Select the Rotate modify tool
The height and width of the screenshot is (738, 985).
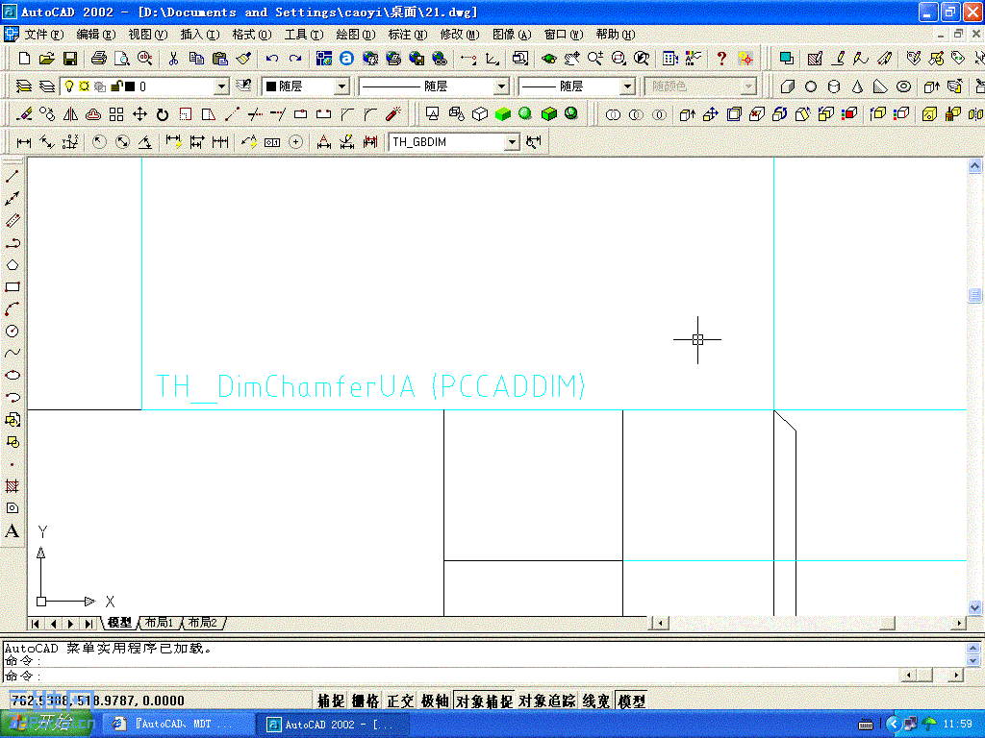[163, 114]
